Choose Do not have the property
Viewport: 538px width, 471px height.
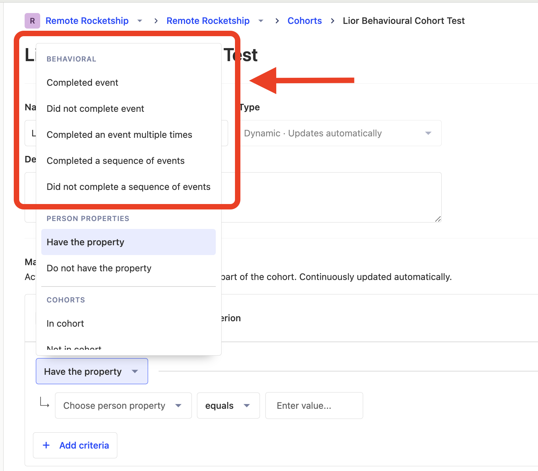point(99,268)
